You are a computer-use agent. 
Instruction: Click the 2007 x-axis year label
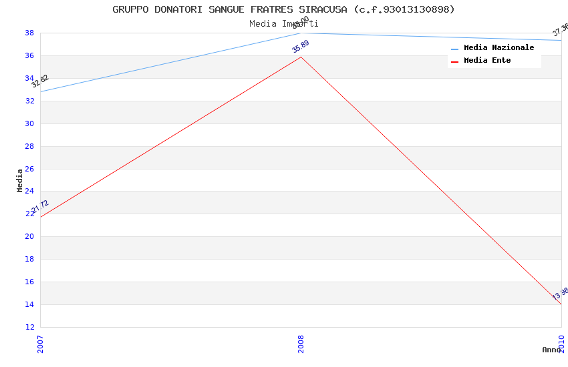(40, 344)
